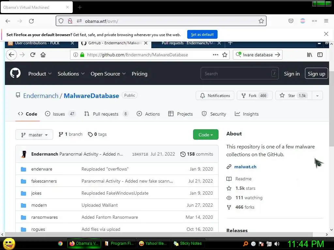Screen dimensions: 334x250
Task: Click the volume speaker tray icon
Action: 277,244
